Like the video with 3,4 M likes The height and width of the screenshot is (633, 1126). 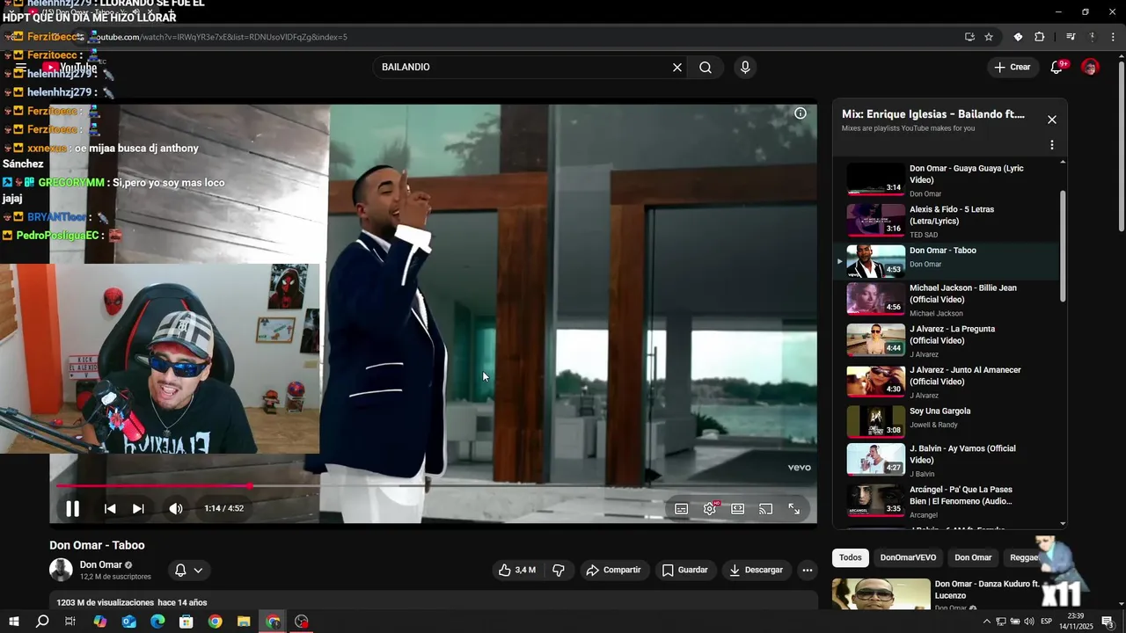517,570
